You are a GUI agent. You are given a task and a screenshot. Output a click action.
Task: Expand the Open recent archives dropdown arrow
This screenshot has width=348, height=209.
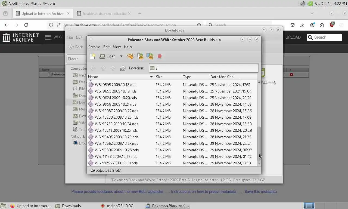[121, 56]
